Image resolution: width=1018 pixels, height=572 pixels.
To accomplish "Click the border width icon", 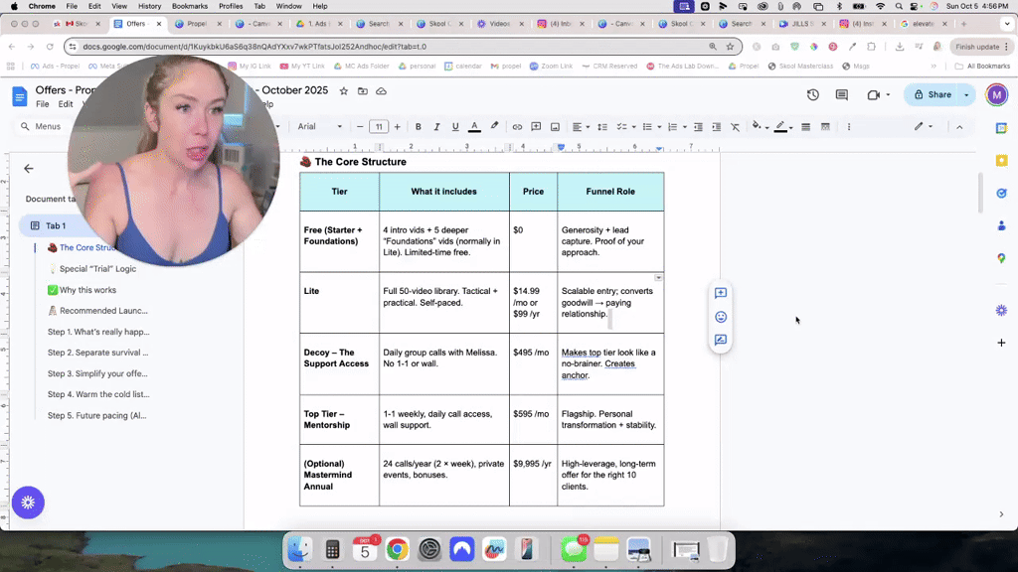I will point(805,126).
